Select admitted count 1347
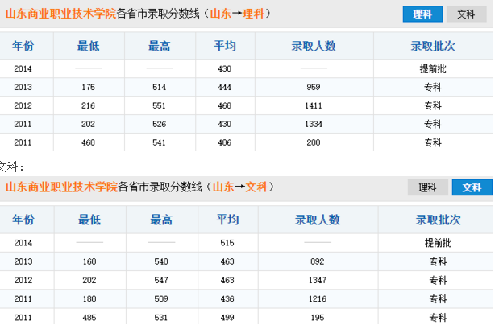Viewport: 499px width, 333px height. click(318, 280)
